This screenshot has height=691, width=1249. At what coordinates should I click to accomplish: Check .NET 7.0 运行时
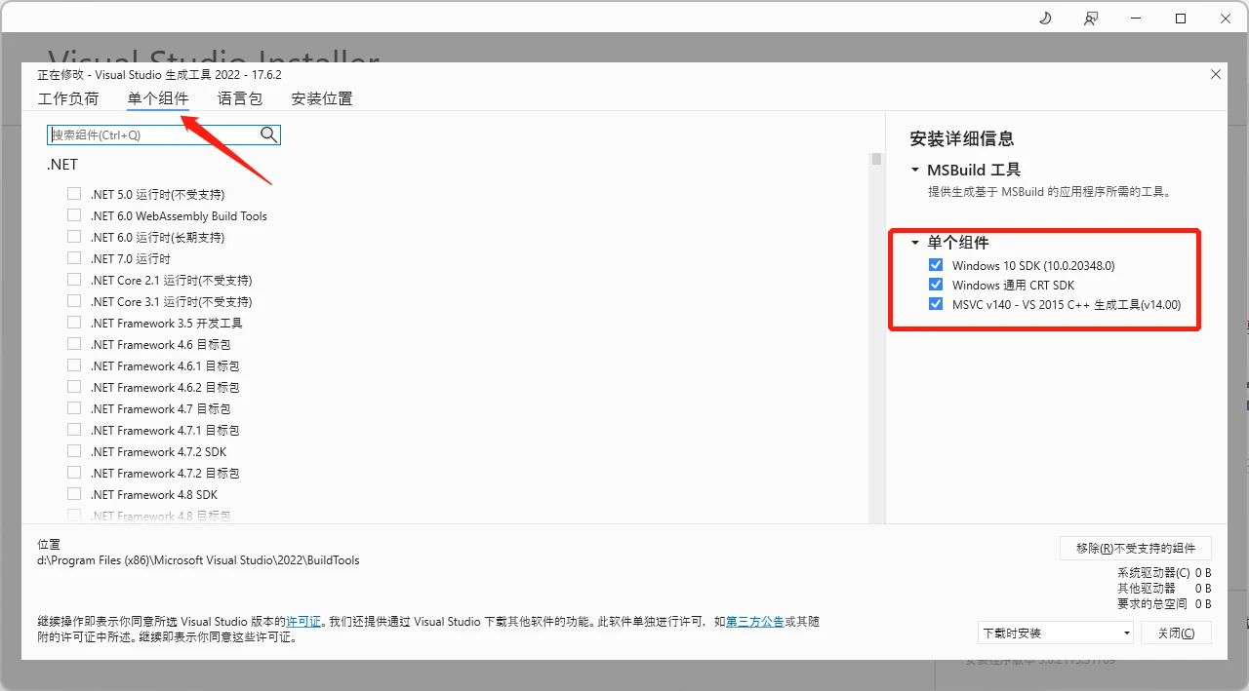tap(74, 258)
